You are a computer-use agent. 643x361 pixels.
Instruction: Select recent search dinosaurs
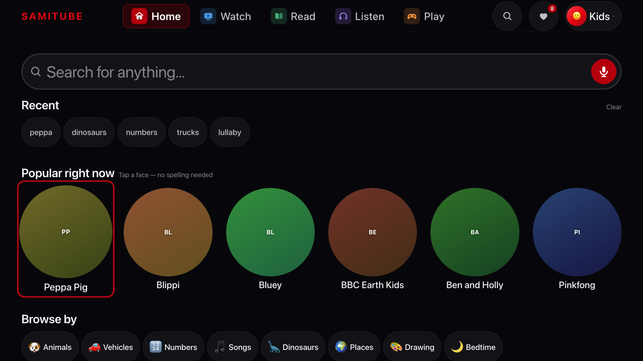[x=89, y=132]
